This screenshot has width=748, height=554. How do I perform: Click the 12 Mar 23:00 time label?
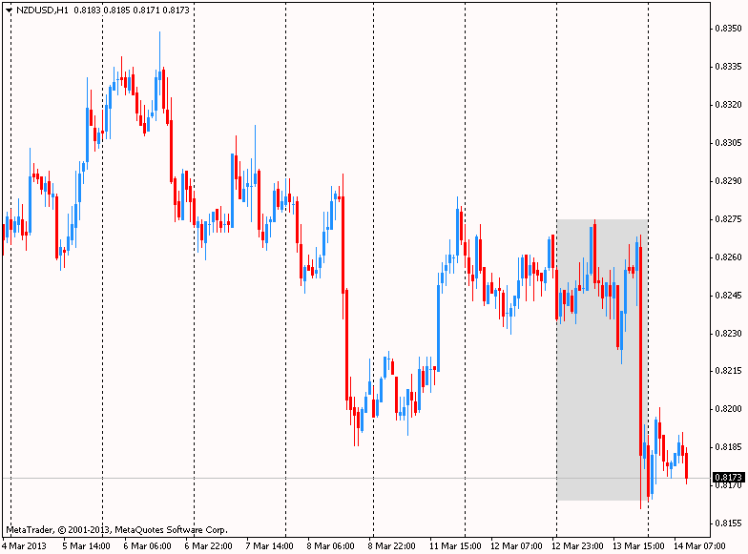pyautogui.click(x=577, y=545)
